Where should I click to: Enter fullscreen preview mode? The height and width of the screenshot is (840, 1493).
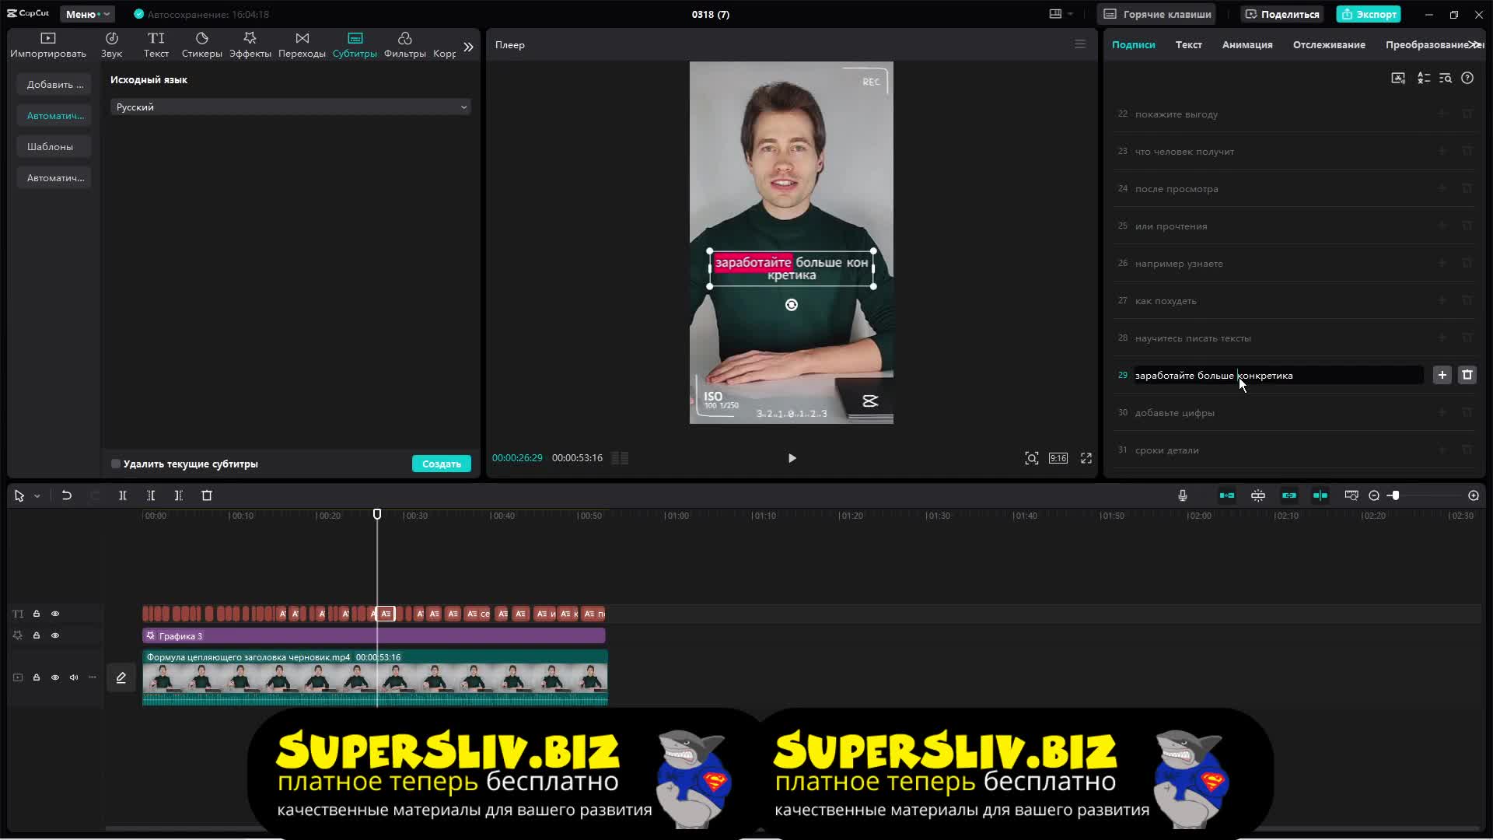(1086, 458)
